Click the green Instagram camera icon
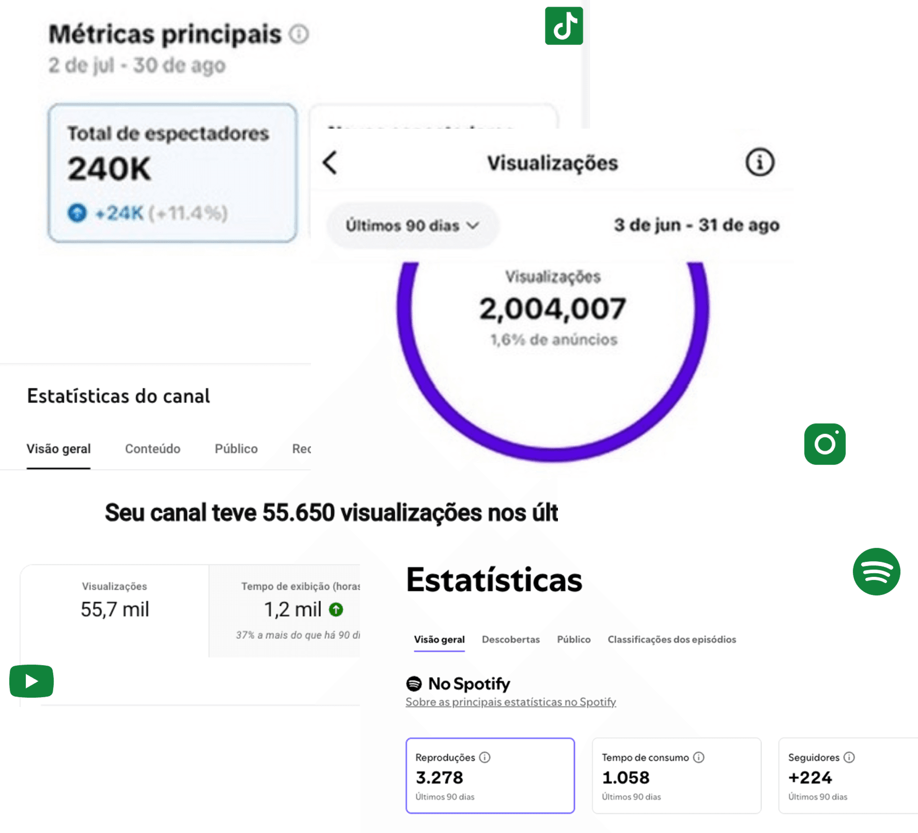Image resolution: width=918 pixels, height=833 pixels. pyautogui.click(x=824, y=444)
